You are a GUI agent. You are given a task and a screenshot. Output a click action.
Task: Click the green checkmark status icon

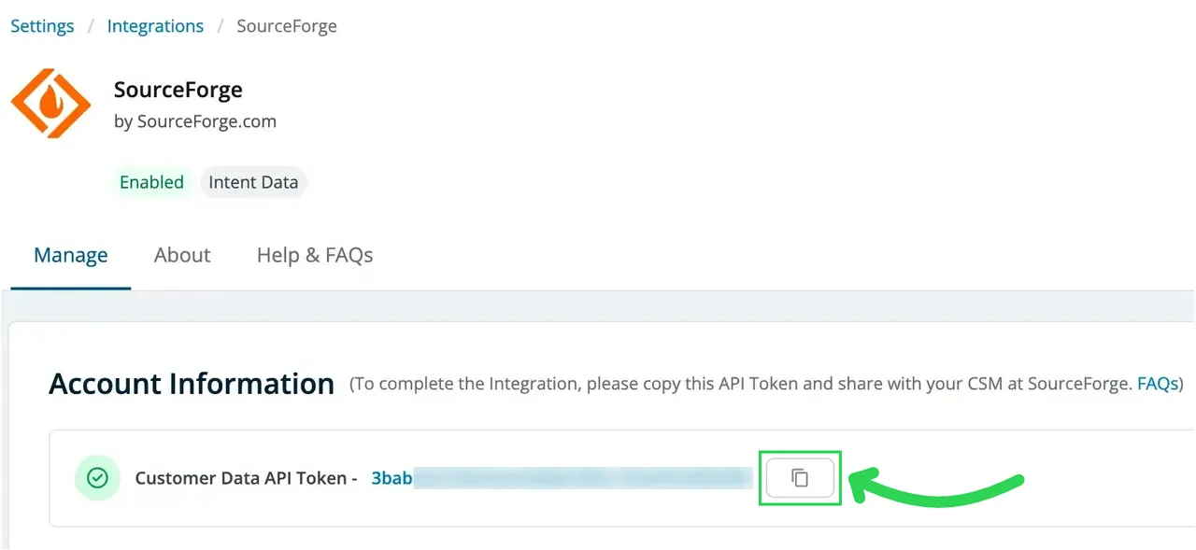click(97, 477)
